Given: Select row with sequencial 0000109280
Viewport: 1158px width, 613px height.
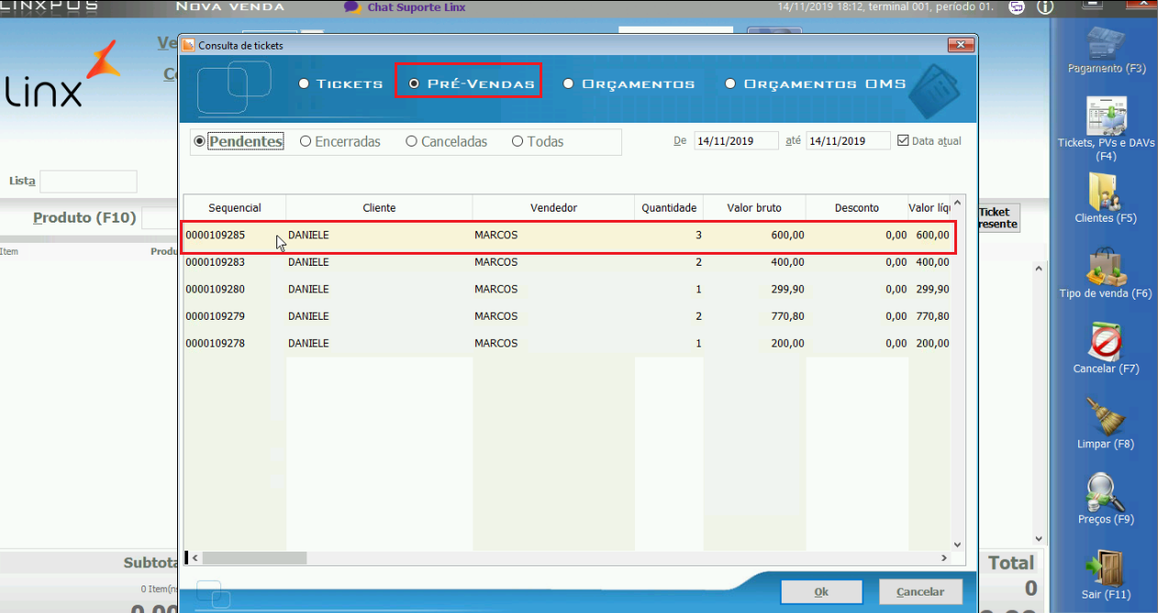Looking at the screenshot, I should pos(567,290).
